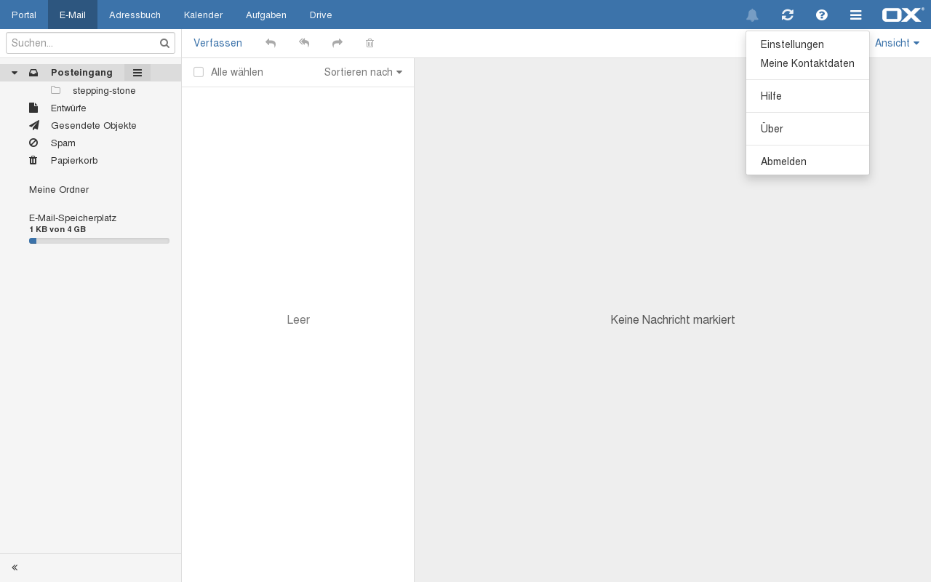Image resolution: width=931 pixels, height=582 pixels.
Task: Refresh using the circular arrows icon
Action: coord(787,15)
